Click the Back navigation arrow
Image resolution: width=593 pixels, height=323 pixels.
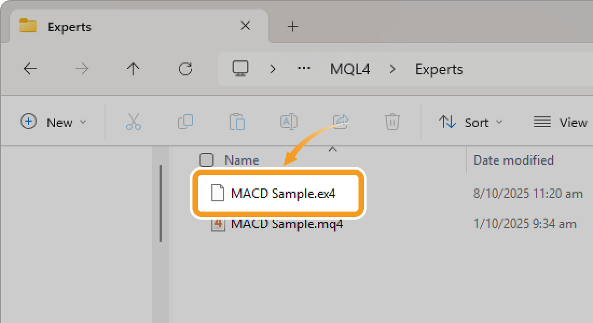point(30,69)
